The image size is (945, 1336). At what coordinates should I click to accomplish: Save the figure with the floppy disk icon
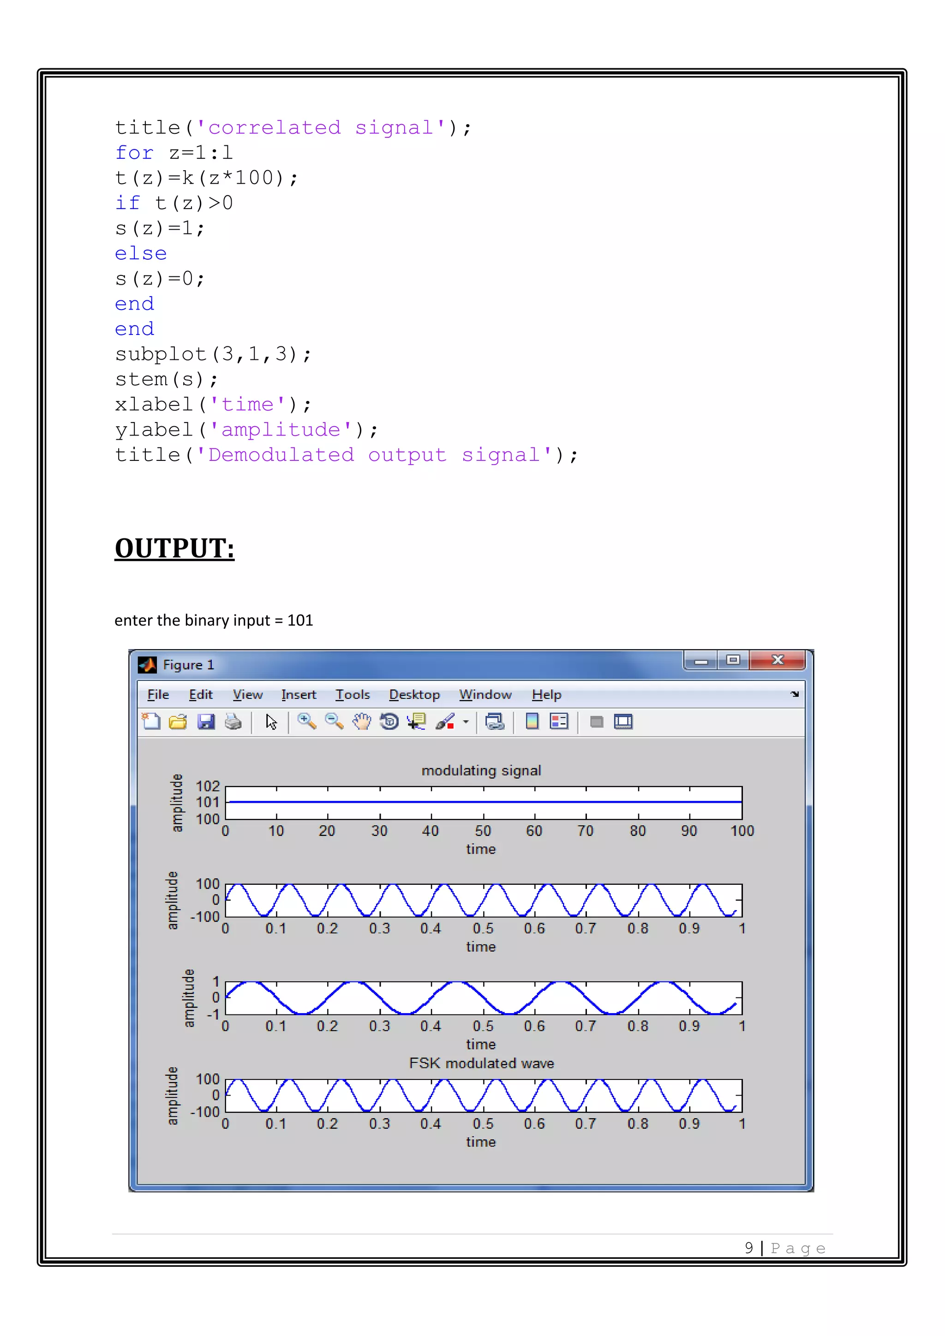(x=206, y=722)
